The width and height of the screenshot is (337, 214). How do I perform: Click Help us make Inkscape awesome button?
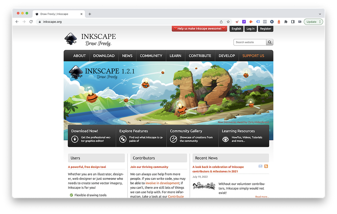point(199,29)
